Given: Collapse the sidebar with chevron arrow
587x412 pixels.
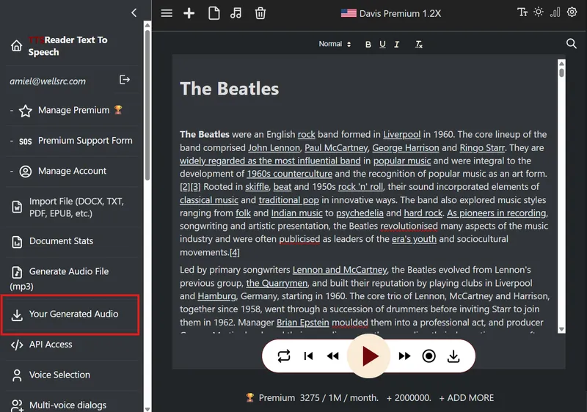Looking at the screenshot, I should tap(134, 12).
